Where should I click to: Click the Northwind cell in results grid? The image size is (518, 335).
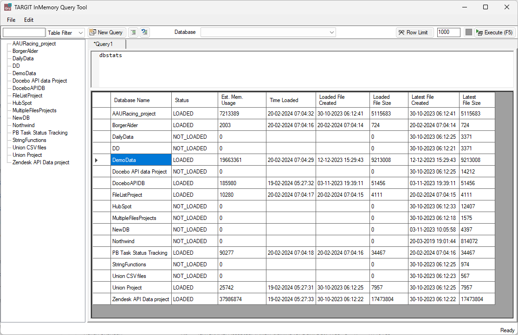(141, 241)
